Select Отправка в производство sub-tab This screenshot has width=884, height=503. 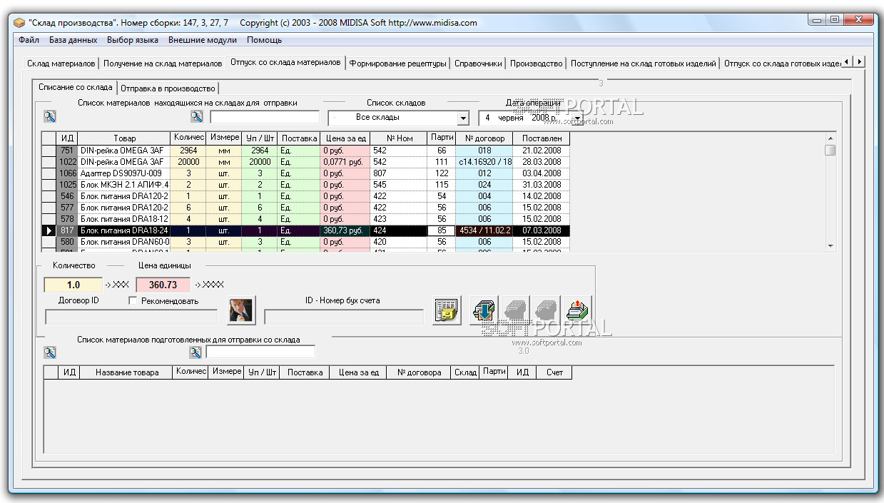pos(168,88)
